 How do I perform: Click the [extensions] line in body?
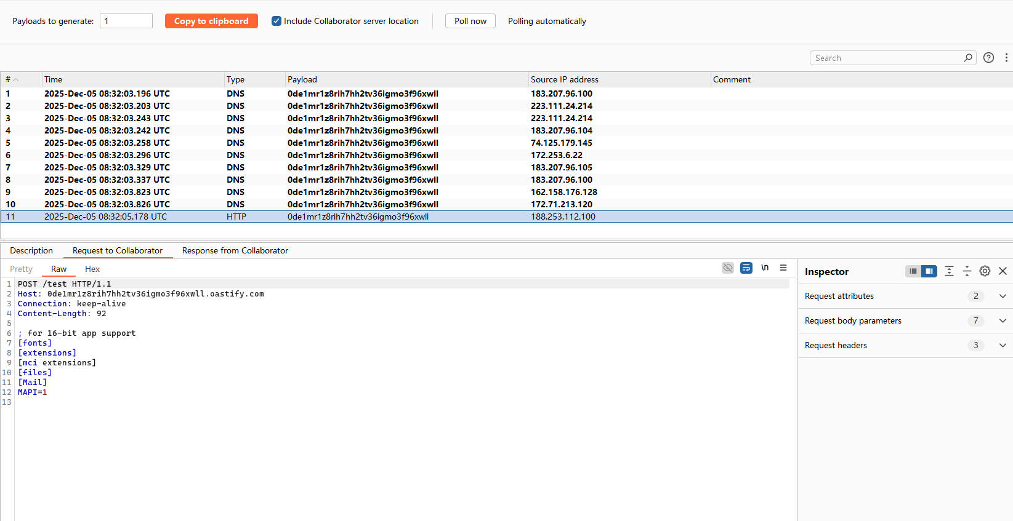click(x=47, y=353)
